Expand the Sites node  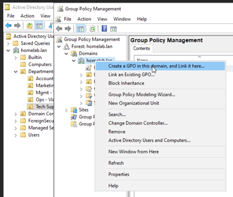[x=66, y=110]
